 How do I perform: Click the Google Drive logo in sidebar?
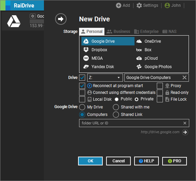[14, 21]
